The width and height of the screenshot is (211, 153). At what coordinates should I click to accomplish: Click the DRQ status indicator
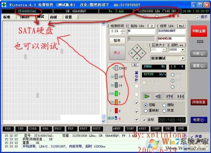(46, 129)
